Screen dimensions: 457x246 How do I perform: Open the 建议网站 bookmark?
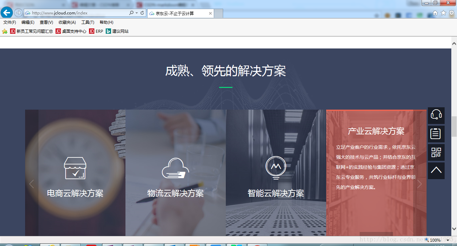coord(117,31)
